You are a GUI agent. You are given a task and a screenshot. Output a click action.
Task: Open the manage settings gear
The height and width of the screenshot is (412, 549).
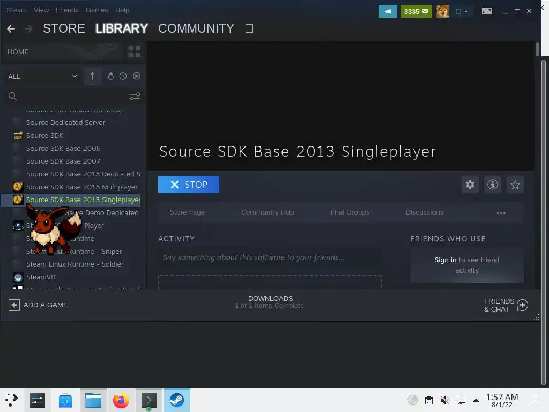click(x=470, y=185)
